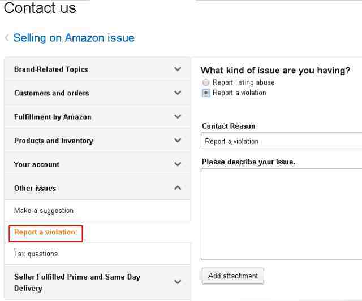
Task: Expand Brand-Related Topics chevron
Action: (x=178, y=69)
